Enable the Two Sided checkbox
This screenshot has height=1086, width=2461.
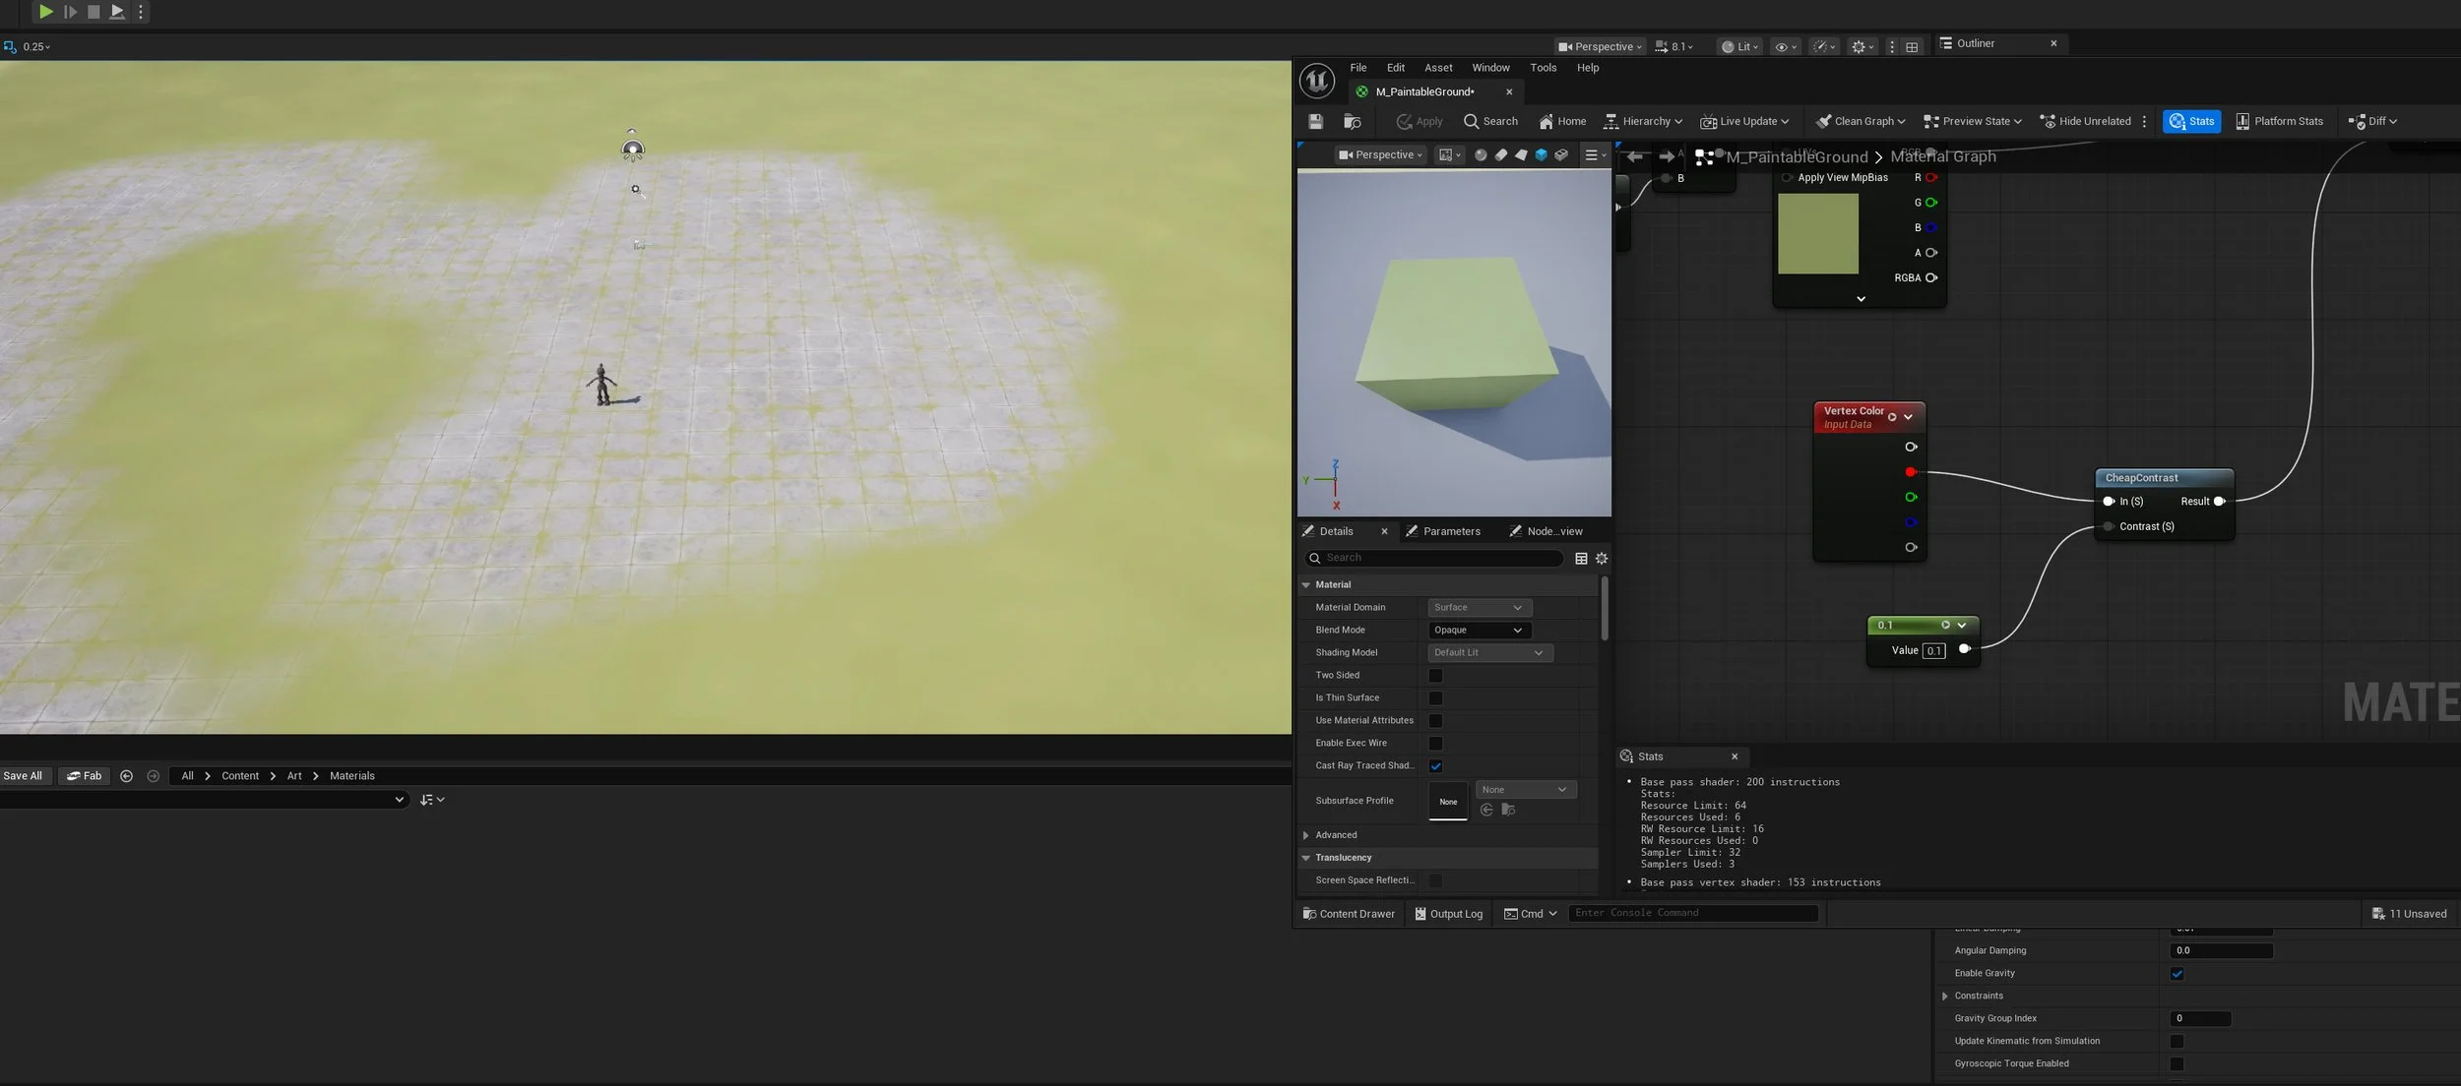1435,676
